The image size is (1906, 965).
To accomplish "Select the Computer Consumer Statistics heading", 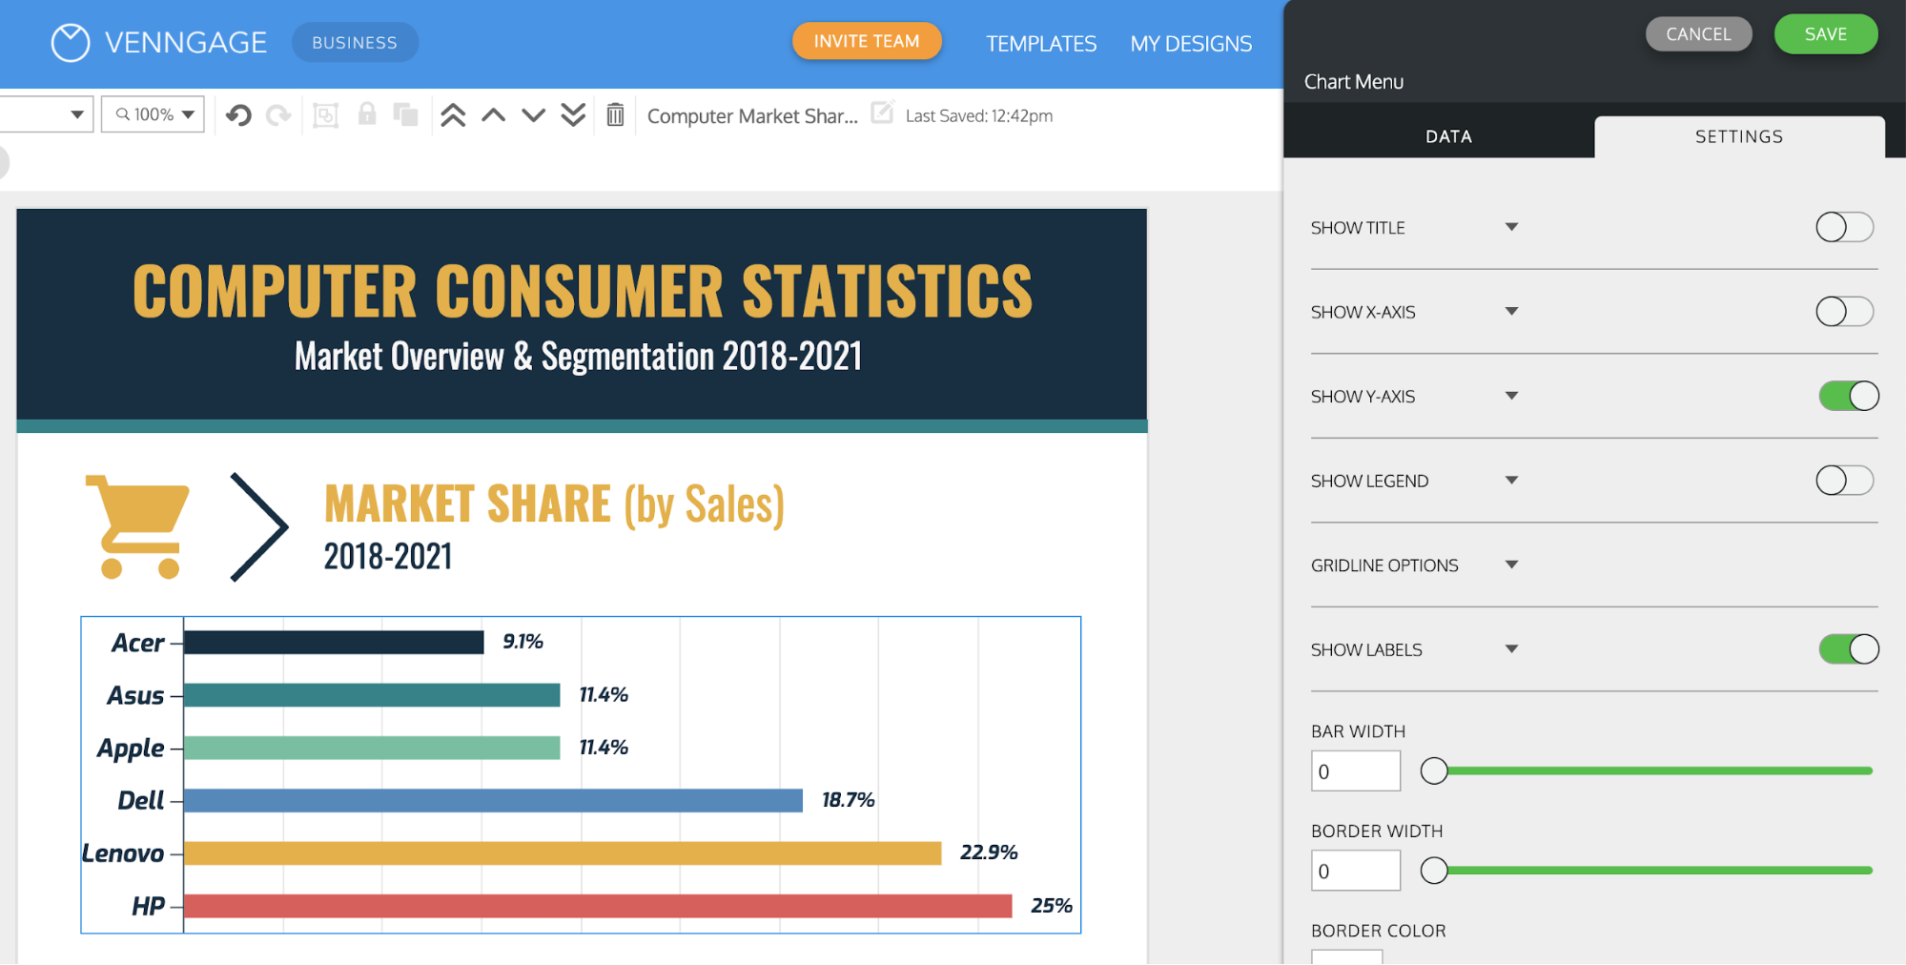I will coord(583,291).
